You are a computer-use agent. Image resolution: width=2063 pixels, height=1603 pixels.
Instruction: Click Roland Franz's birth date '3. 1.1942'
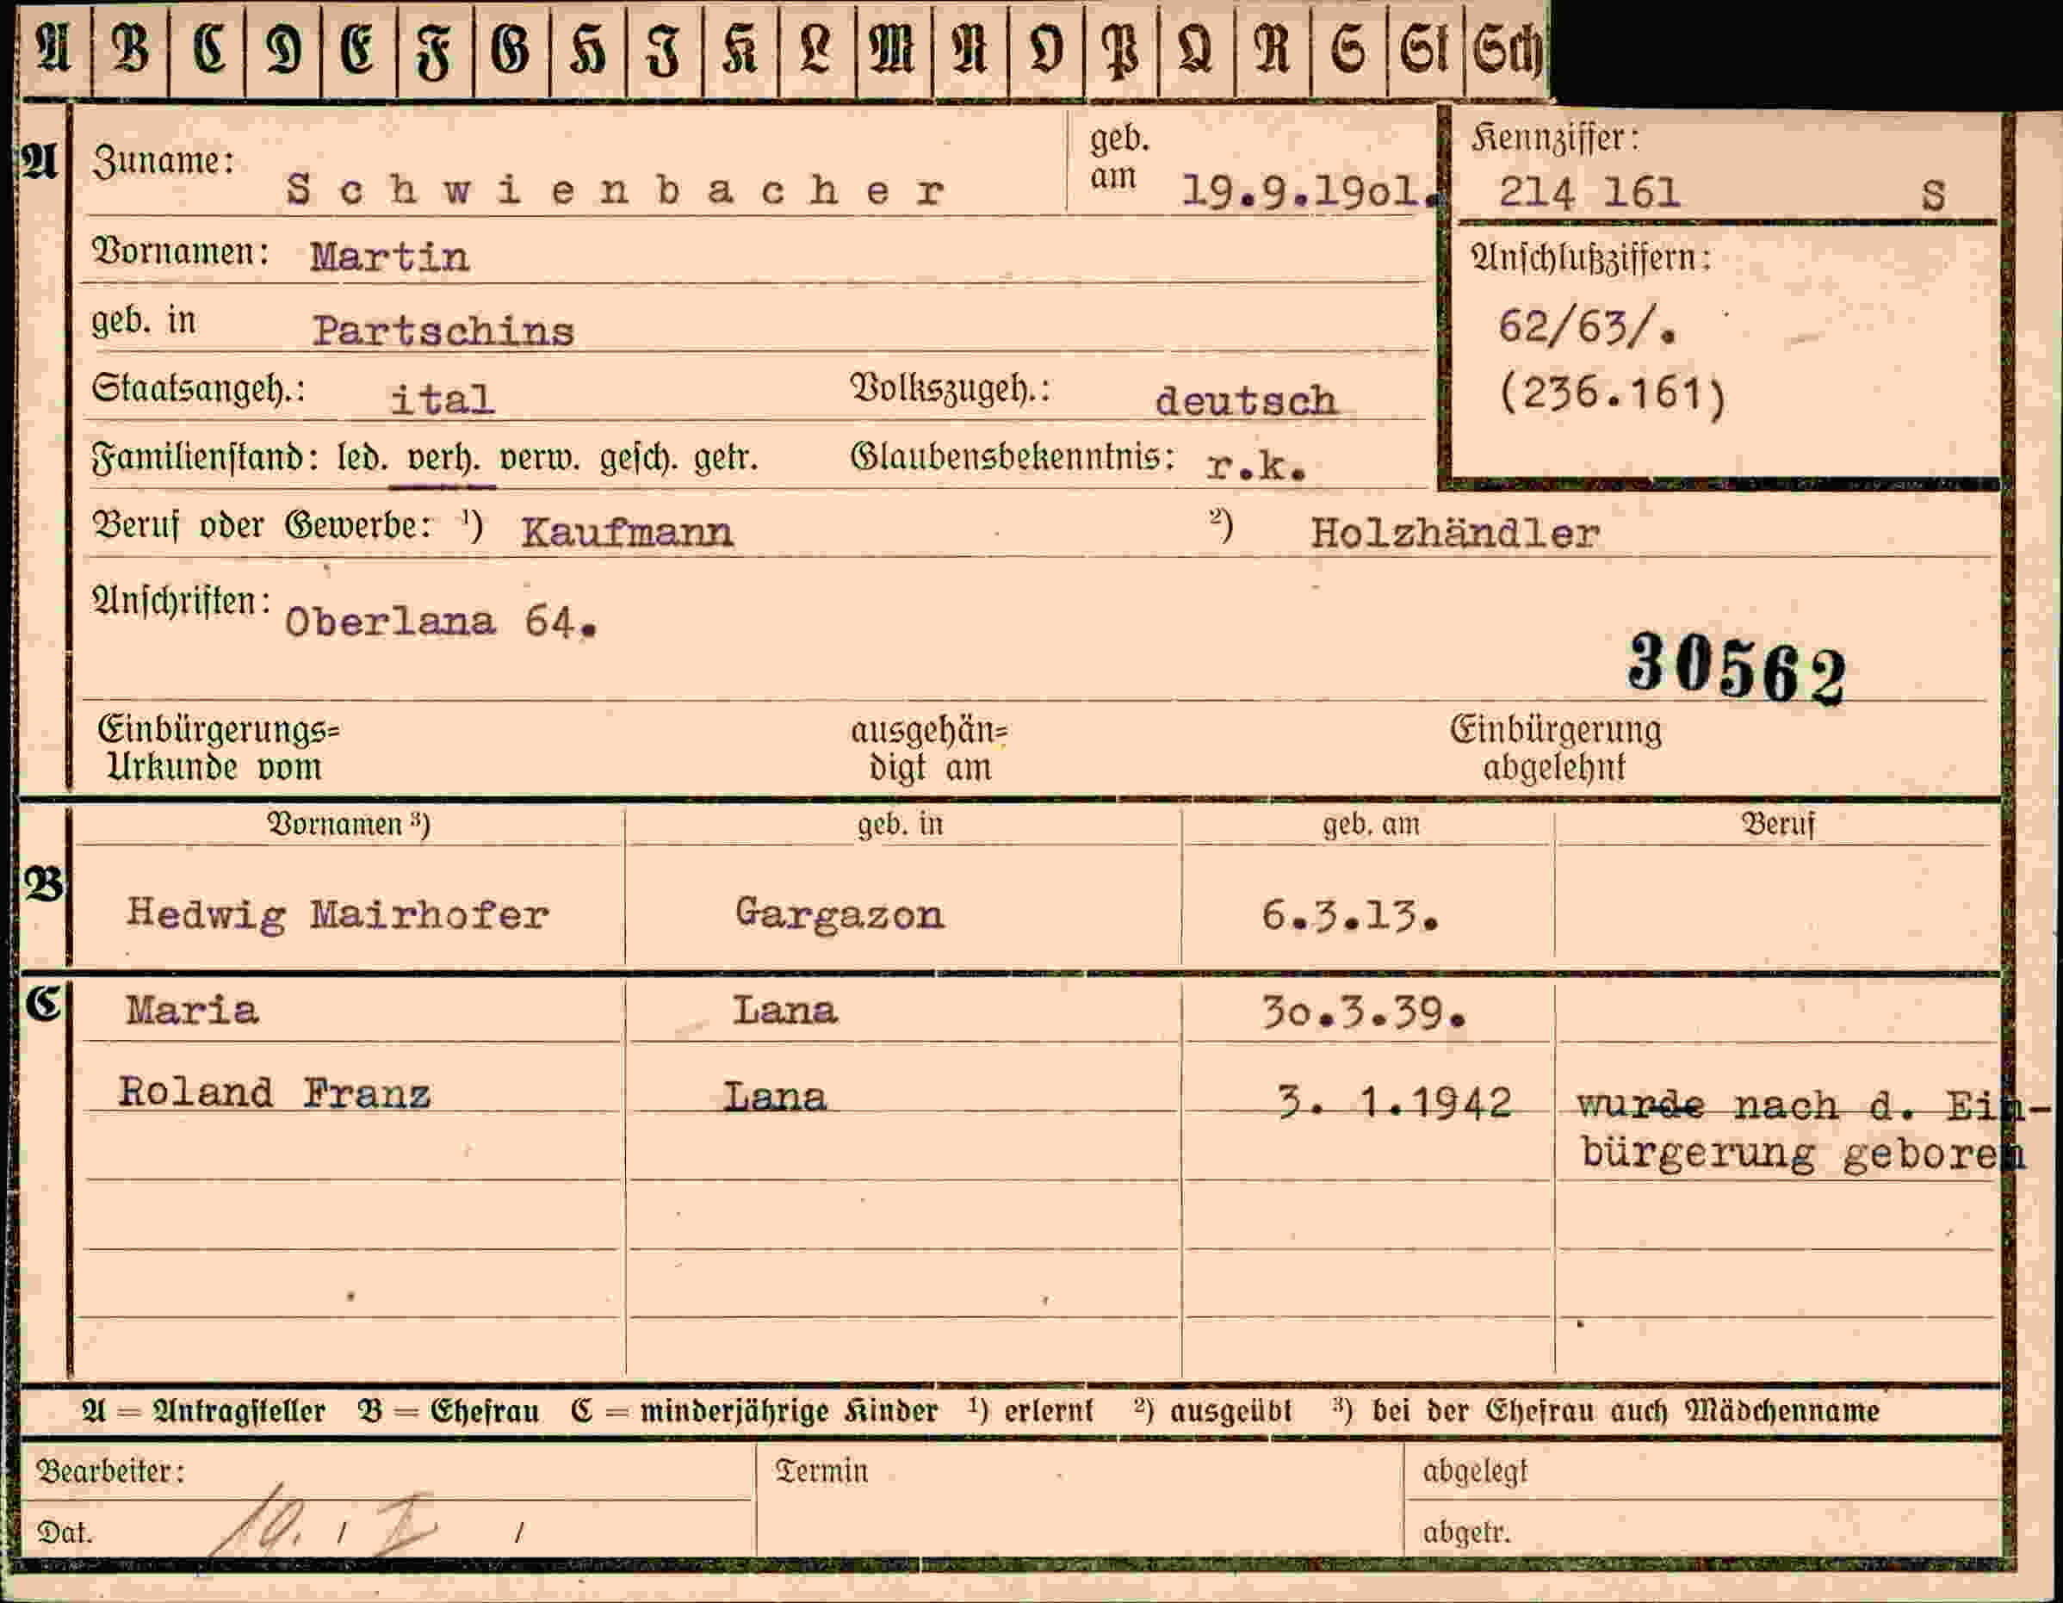(1394, 1102)
